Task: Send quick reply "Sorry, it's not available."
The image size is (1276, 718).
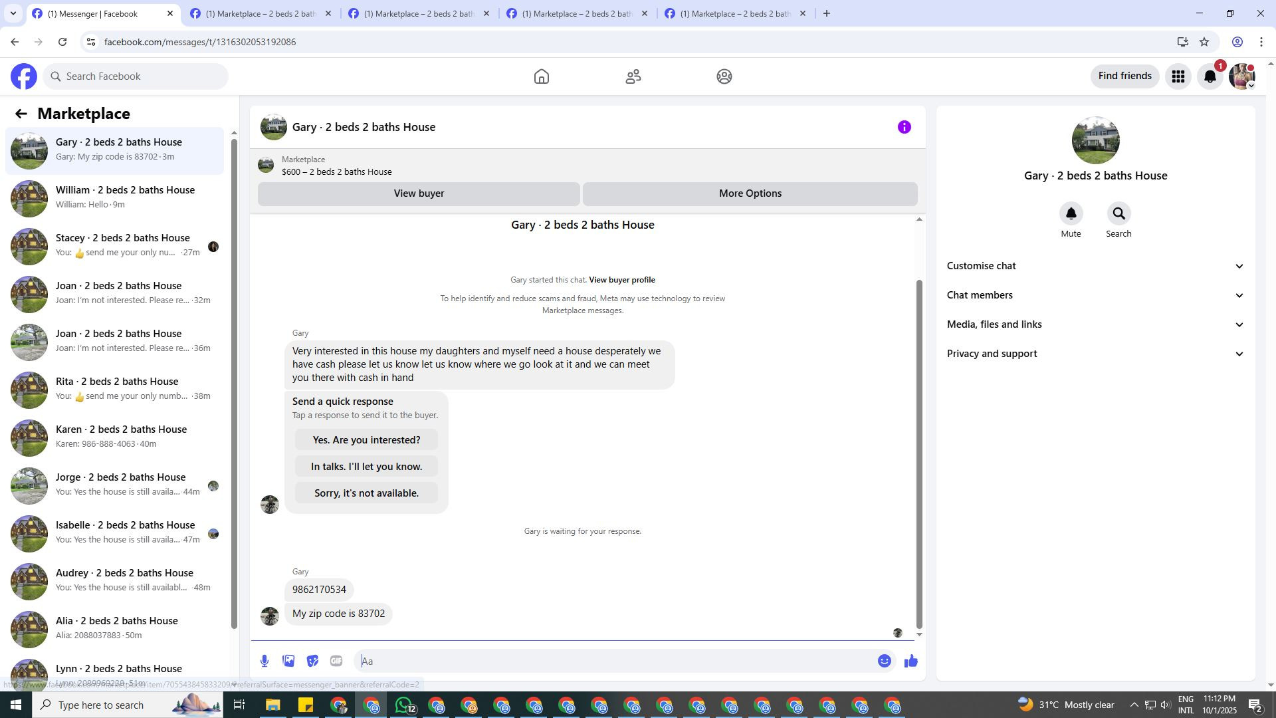Action: pos(366,493)
